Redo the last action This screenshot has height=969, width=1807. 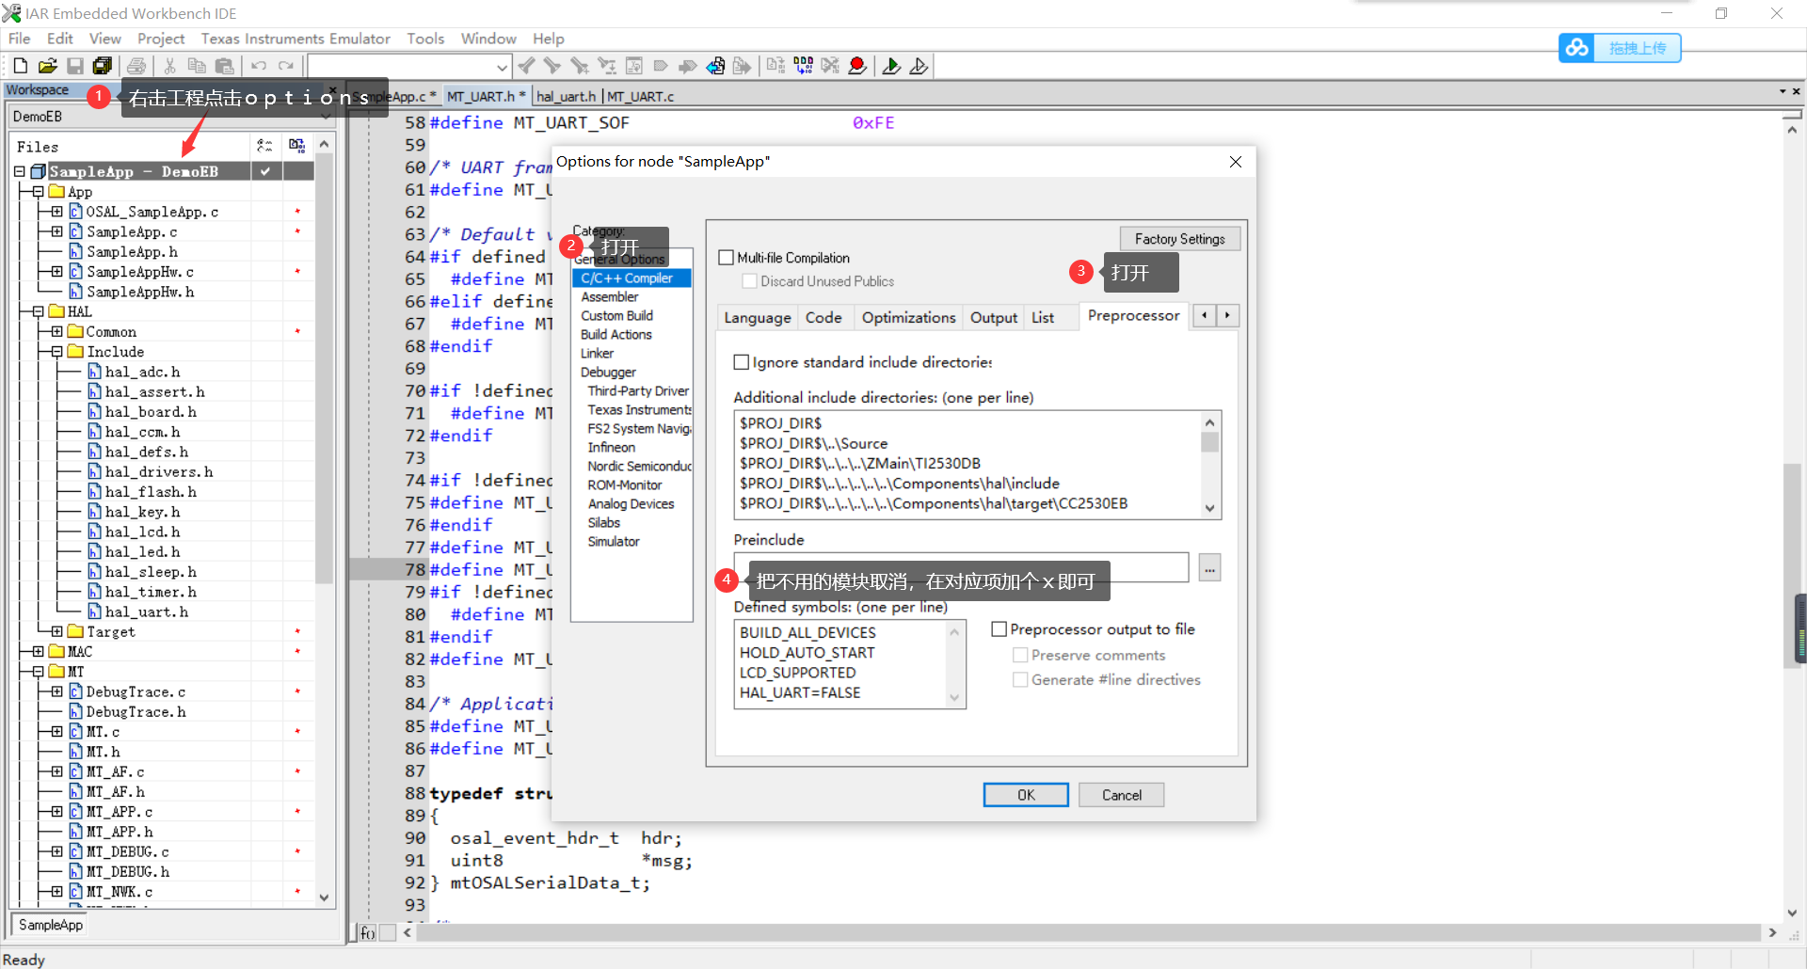tap(285, 66)
